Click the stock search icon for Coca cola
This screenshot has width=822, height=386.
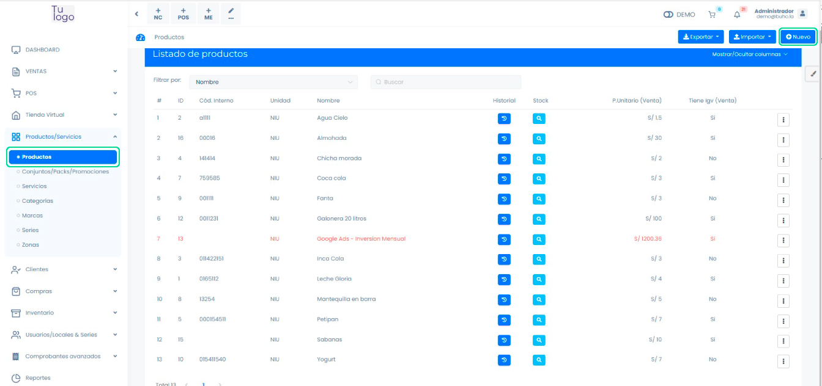click(539, 179)
